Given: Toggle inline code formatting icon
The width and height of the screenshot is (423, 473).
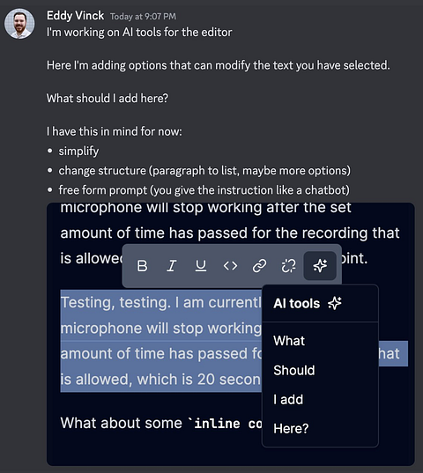Looking at the screenshot, I should tap(230, 266).
